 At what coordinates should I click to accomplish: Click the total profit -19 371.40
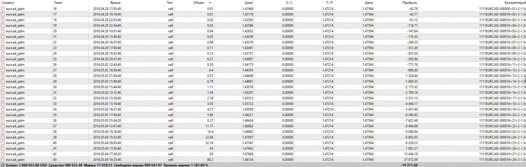point(409,165)
